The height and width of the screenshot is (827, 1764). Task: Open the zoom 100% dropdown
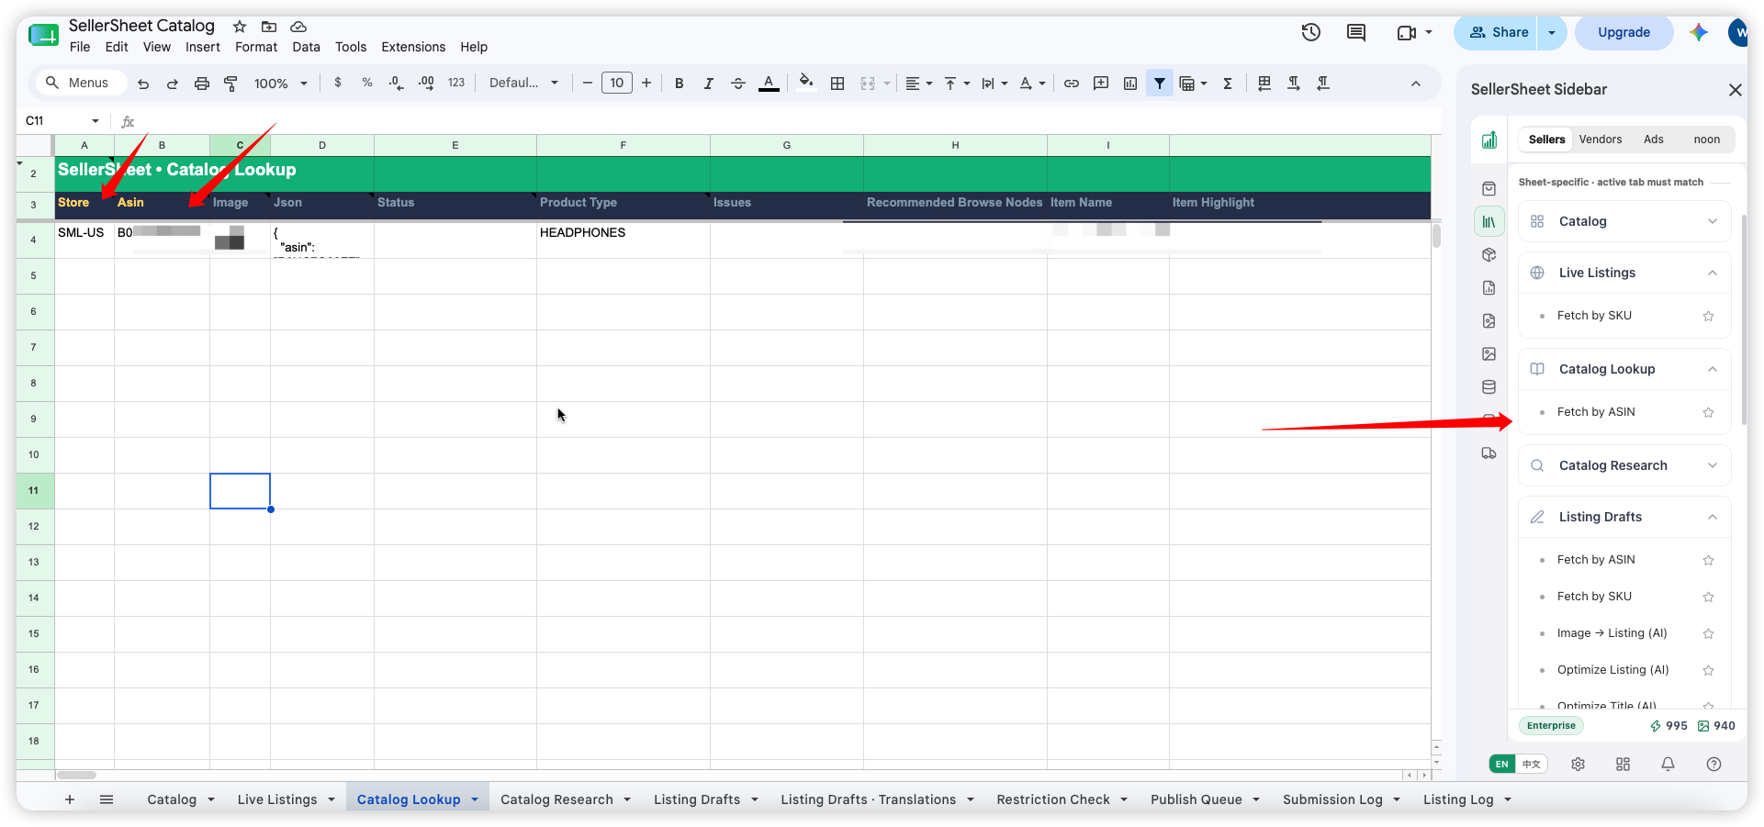281,84
